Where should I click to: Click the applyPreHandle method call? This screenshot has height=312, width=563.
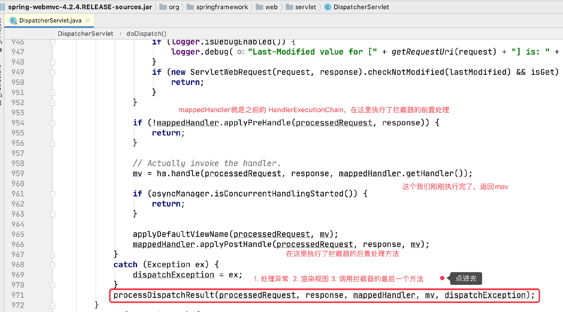click(x=257, y=123)
